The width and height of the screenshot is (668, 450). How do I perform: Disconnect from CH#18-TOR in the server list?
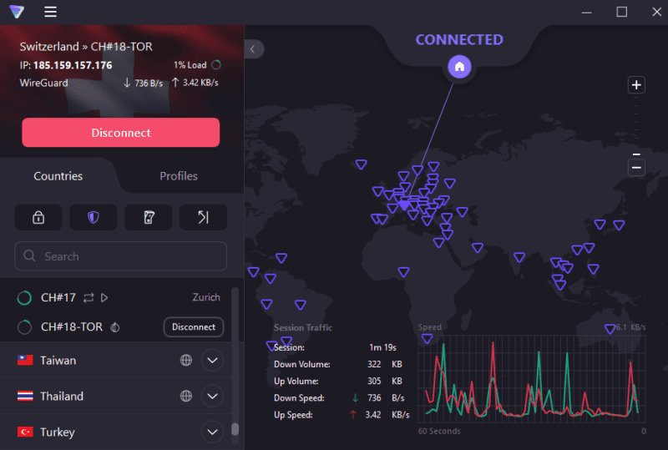(194, 326)
